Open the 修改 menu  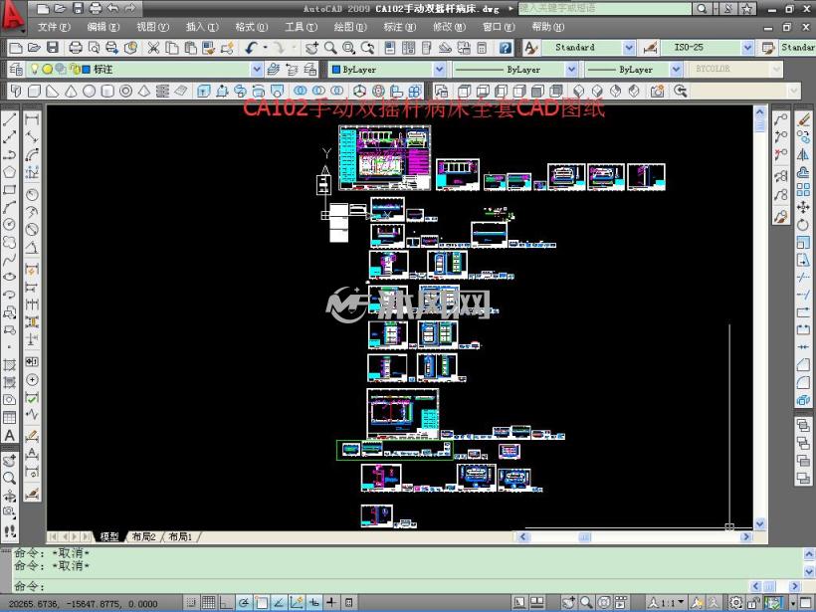[x=449, y=27]
